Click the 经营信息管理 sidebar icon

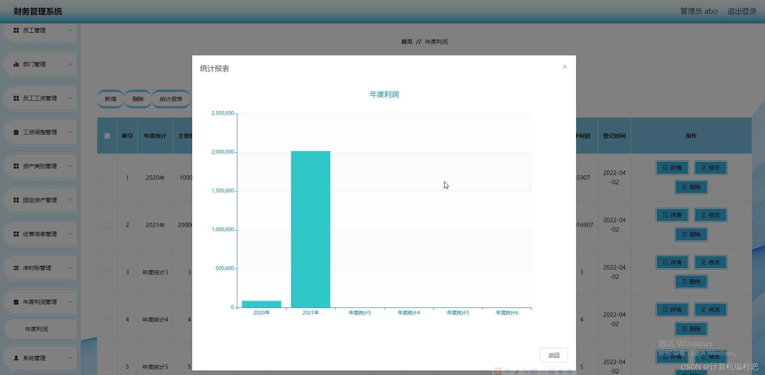click(x=16, y=234)
